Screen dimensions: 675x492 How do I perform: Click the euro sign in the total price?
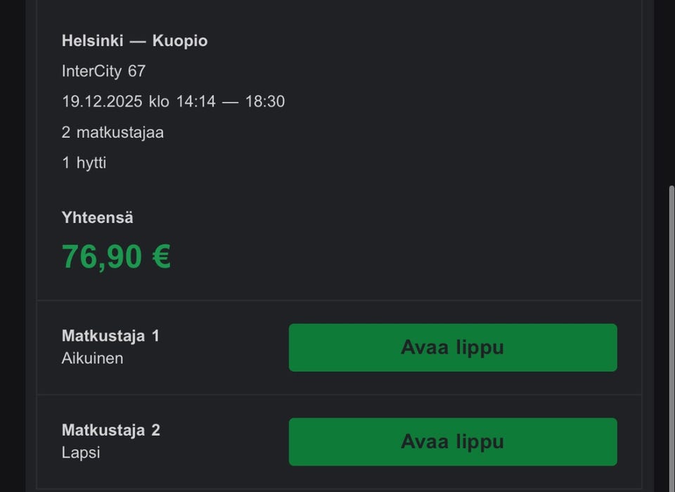(161, 257)
